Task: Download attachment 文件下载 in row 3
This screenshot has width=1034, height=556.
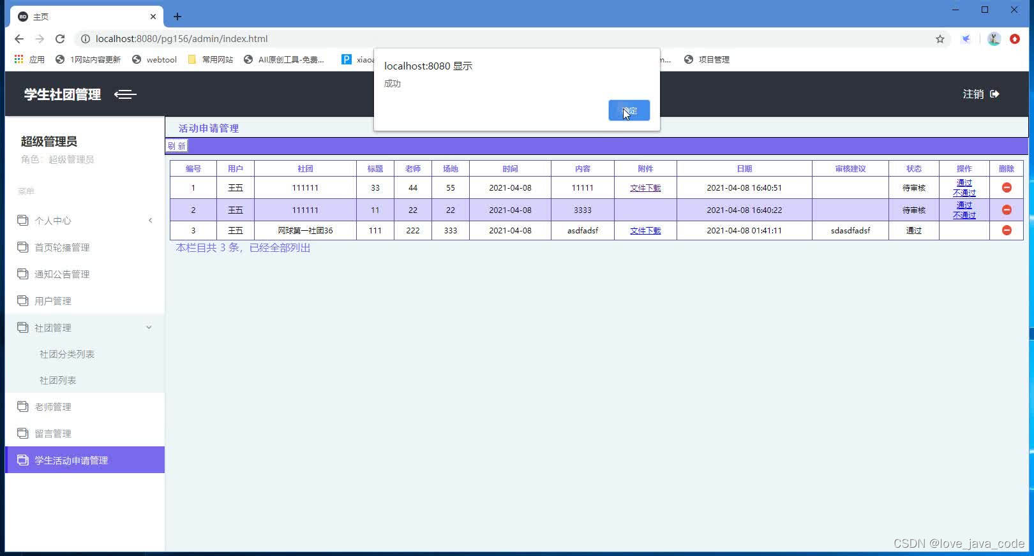Action: click(645, 231)
